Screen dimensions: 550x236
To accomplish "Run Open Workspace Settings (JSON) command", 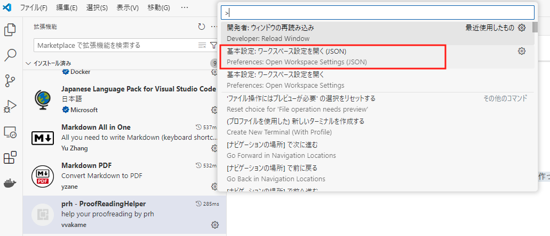I will click(377, 57).
